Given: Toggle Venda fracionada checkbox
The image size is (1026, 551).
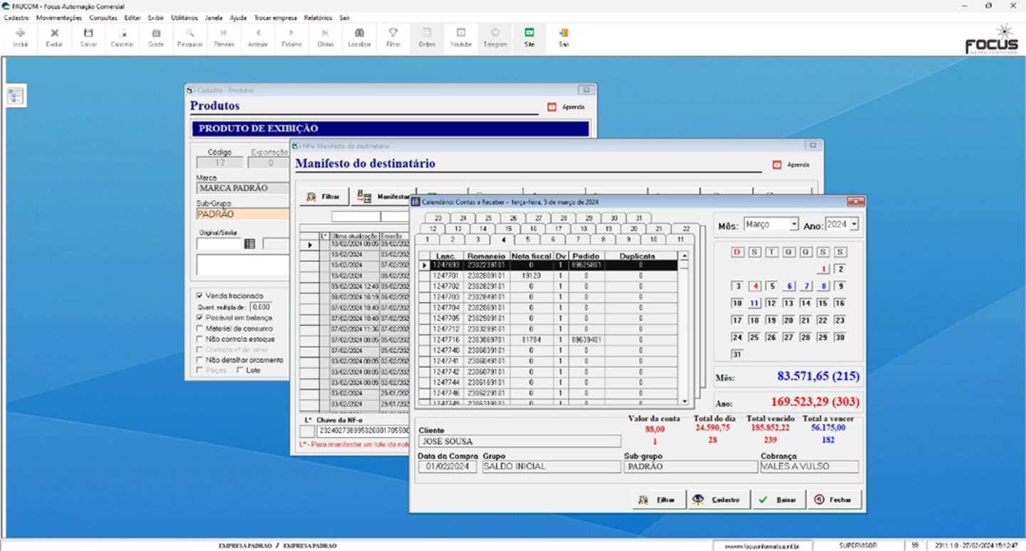Looking at the screenshot, I should coord(199,295).
